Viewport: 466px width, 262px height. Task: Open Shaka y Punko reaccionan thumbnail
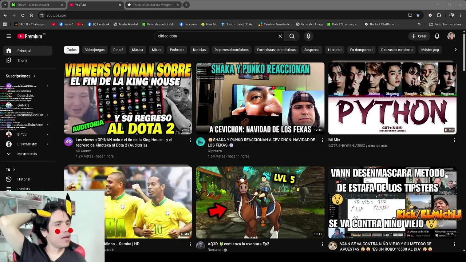260,98
